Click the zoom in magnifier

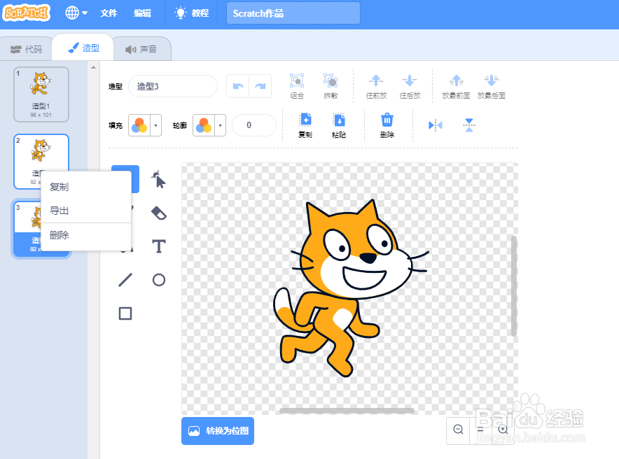point(503,430)
